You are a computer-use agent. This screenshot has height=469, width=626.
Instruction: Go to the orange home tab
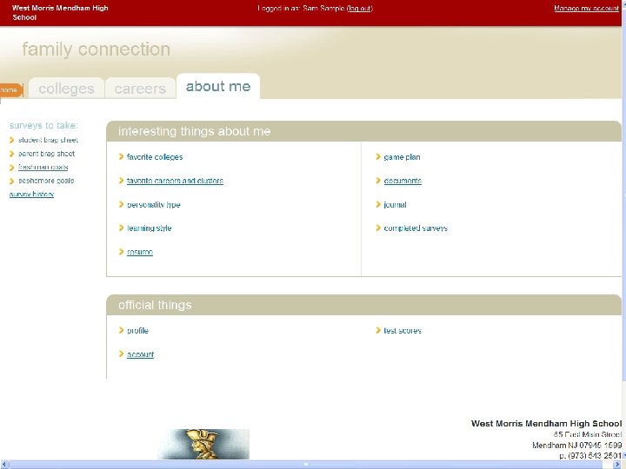click(x=10, y=90)
